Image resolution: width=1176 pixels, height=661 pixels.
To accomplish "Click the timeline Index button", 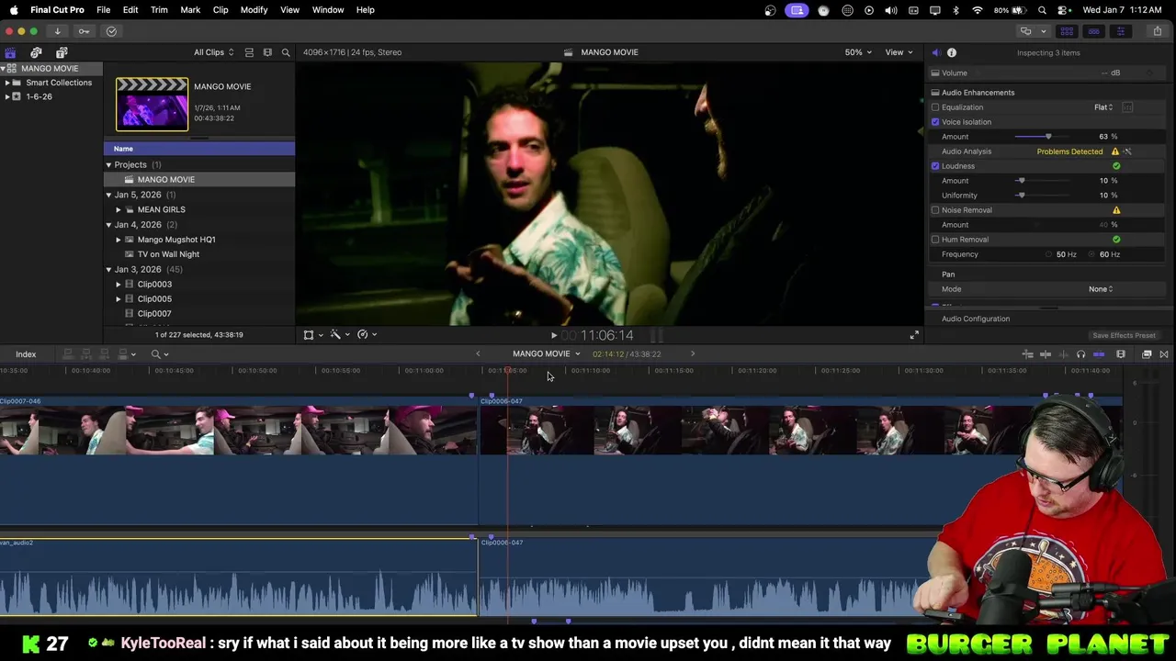I will point(26,354).
